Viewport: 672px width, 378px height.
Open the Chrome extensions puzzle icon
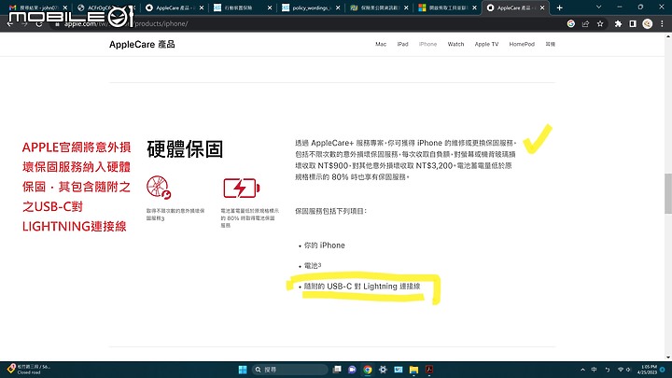coord(618,24)
